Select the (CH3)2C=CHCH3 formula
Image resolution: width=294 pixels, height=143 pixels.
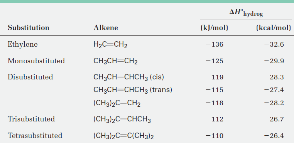pos(122,119)
